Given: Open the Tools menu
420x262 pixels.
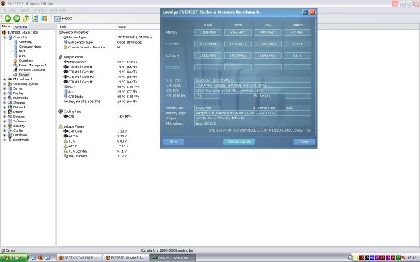Looking at the screenshot, I should [53, 10].
